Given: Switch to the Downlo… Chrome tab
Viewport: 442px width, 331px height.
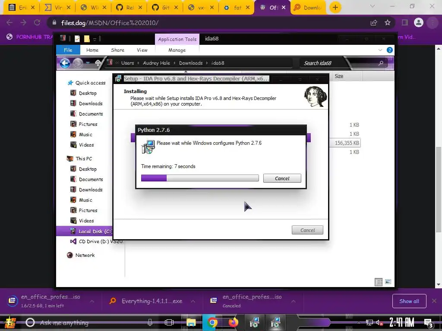Looking at the screenshot, I should point(308,8).
